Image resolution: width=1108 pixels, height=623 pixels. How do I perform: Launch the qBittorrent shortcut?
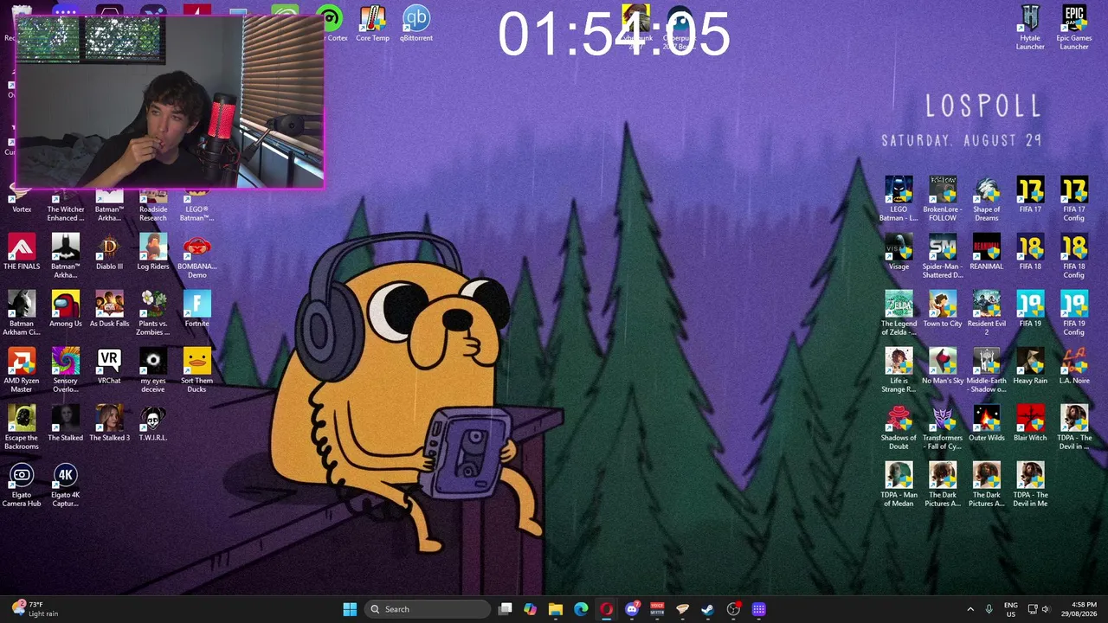pos(416,24)
